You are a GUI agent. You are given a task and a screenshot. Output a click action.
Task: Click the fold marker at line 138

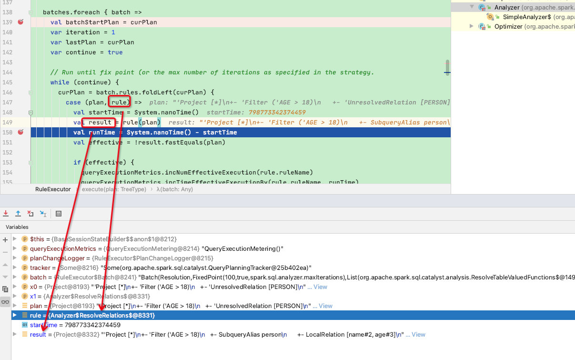tap(31, 12)
